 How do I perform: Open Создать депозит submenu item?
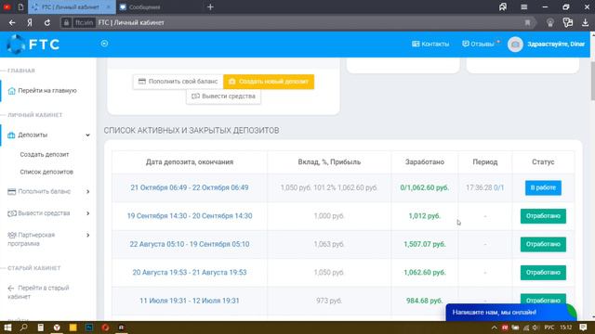pyautogui.click(x=45, y=155)
